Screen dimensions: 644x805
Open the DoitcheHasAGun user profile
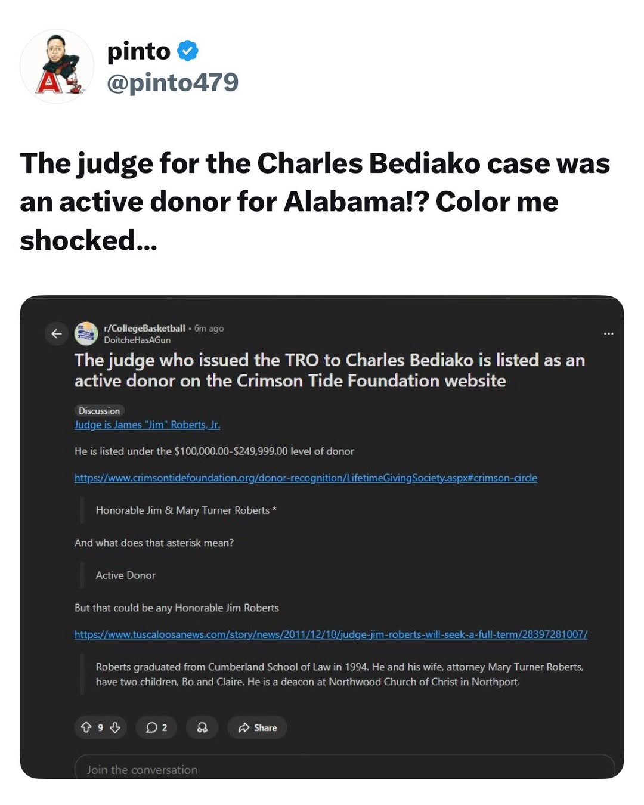click(x=137, y=340)
